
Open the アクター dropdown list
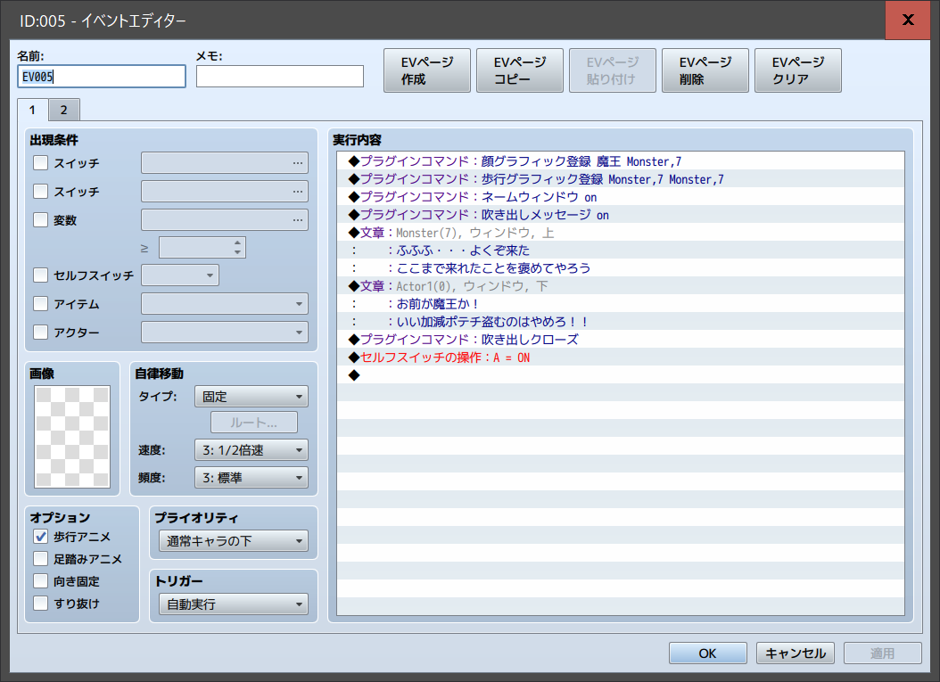[225, 332]
